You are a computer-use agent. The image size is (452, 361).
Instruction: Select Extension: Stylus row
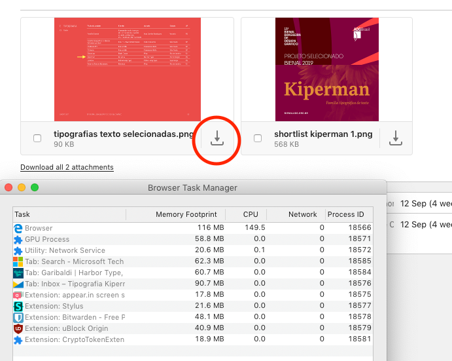click(x=193, y=306)
